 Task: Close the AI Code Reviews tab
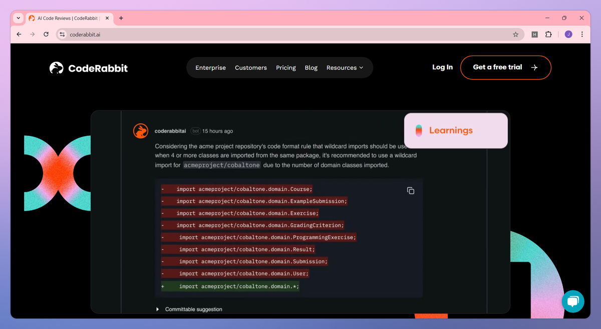[x=107, y=18]
